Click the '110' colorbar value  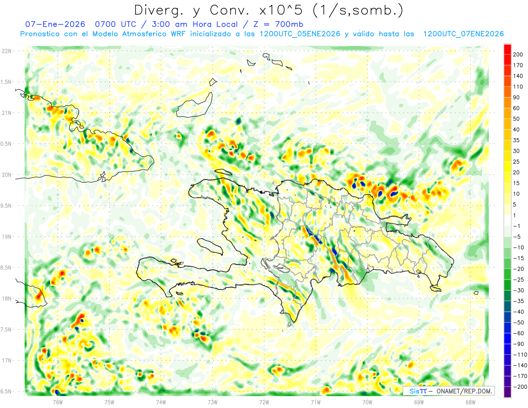coord(518,87)
